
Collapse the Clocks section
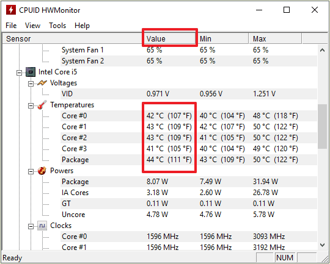click(x=31, y=226)
